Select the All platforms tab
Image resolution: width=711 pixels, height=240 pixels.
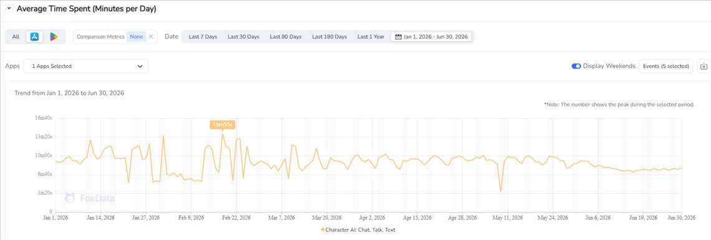16,37
